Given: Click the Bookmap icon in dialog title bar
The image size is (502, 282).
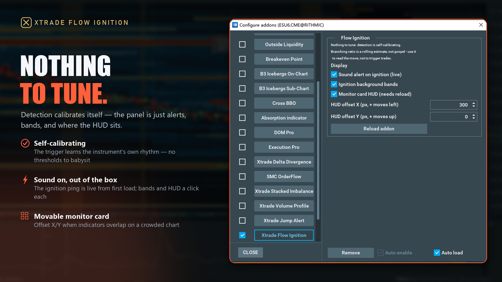Looking at the screenshot, I should pos(235,25).
